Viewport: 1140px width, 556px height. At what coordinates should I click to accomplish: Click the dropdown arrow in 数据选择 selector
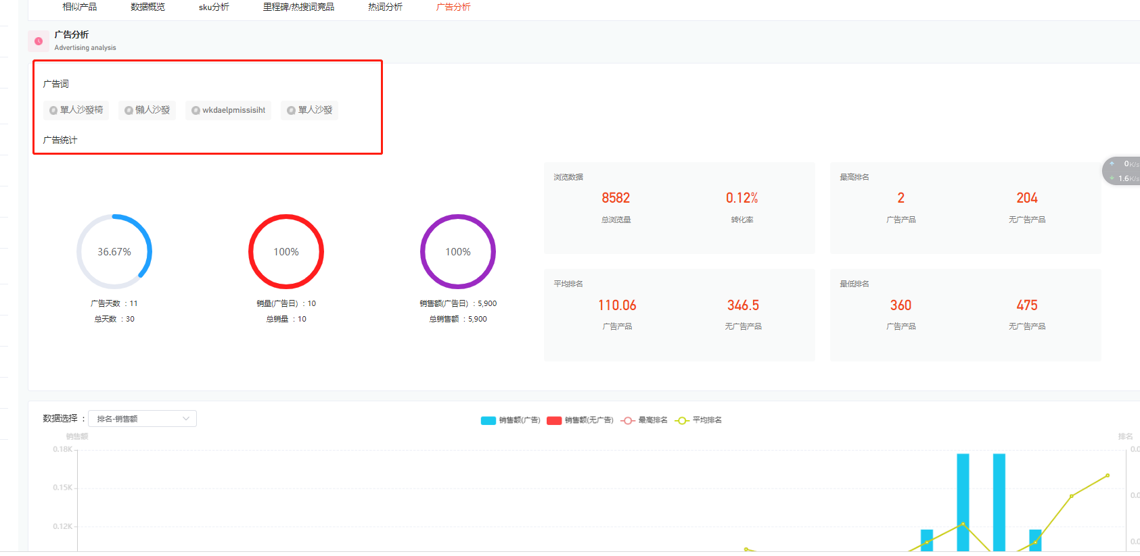point(186,419)
